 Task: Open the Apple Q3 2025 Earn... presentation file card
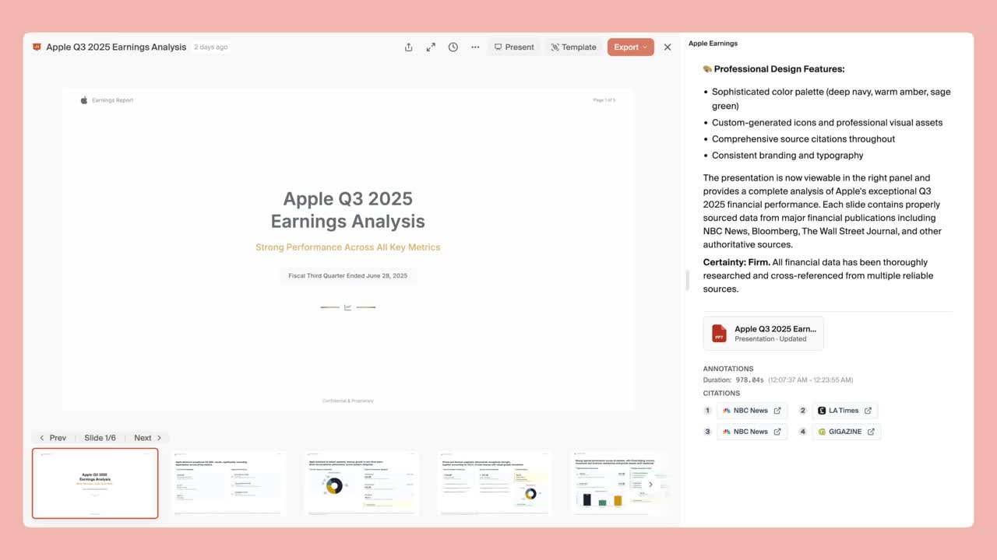(763, 333)
